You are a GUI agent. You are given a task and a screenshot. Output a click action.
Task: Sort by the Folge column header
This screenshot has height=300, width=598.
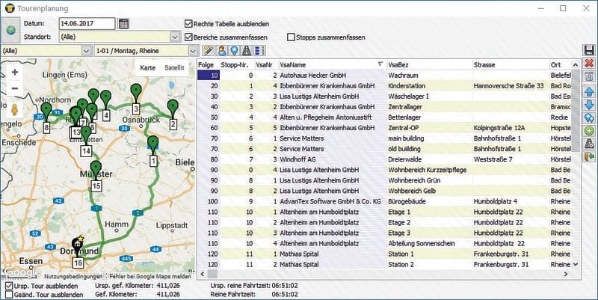point(208,65)
